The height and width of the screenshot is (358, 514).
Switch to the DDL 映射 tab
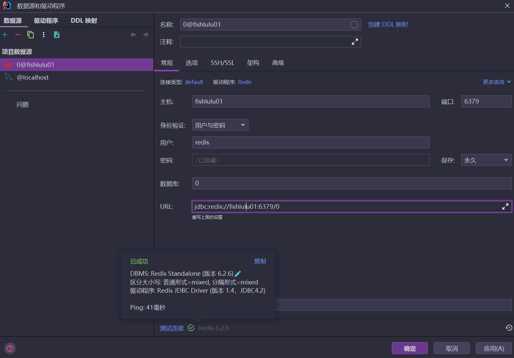coord(84,21)
